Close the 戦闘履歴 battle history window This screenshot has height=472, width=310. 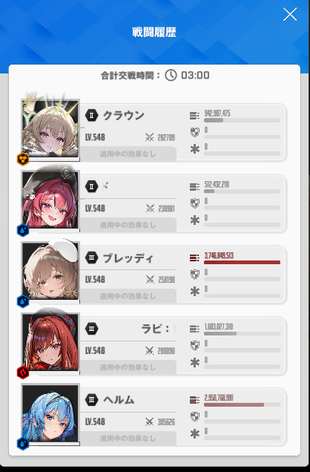(290, 14)
